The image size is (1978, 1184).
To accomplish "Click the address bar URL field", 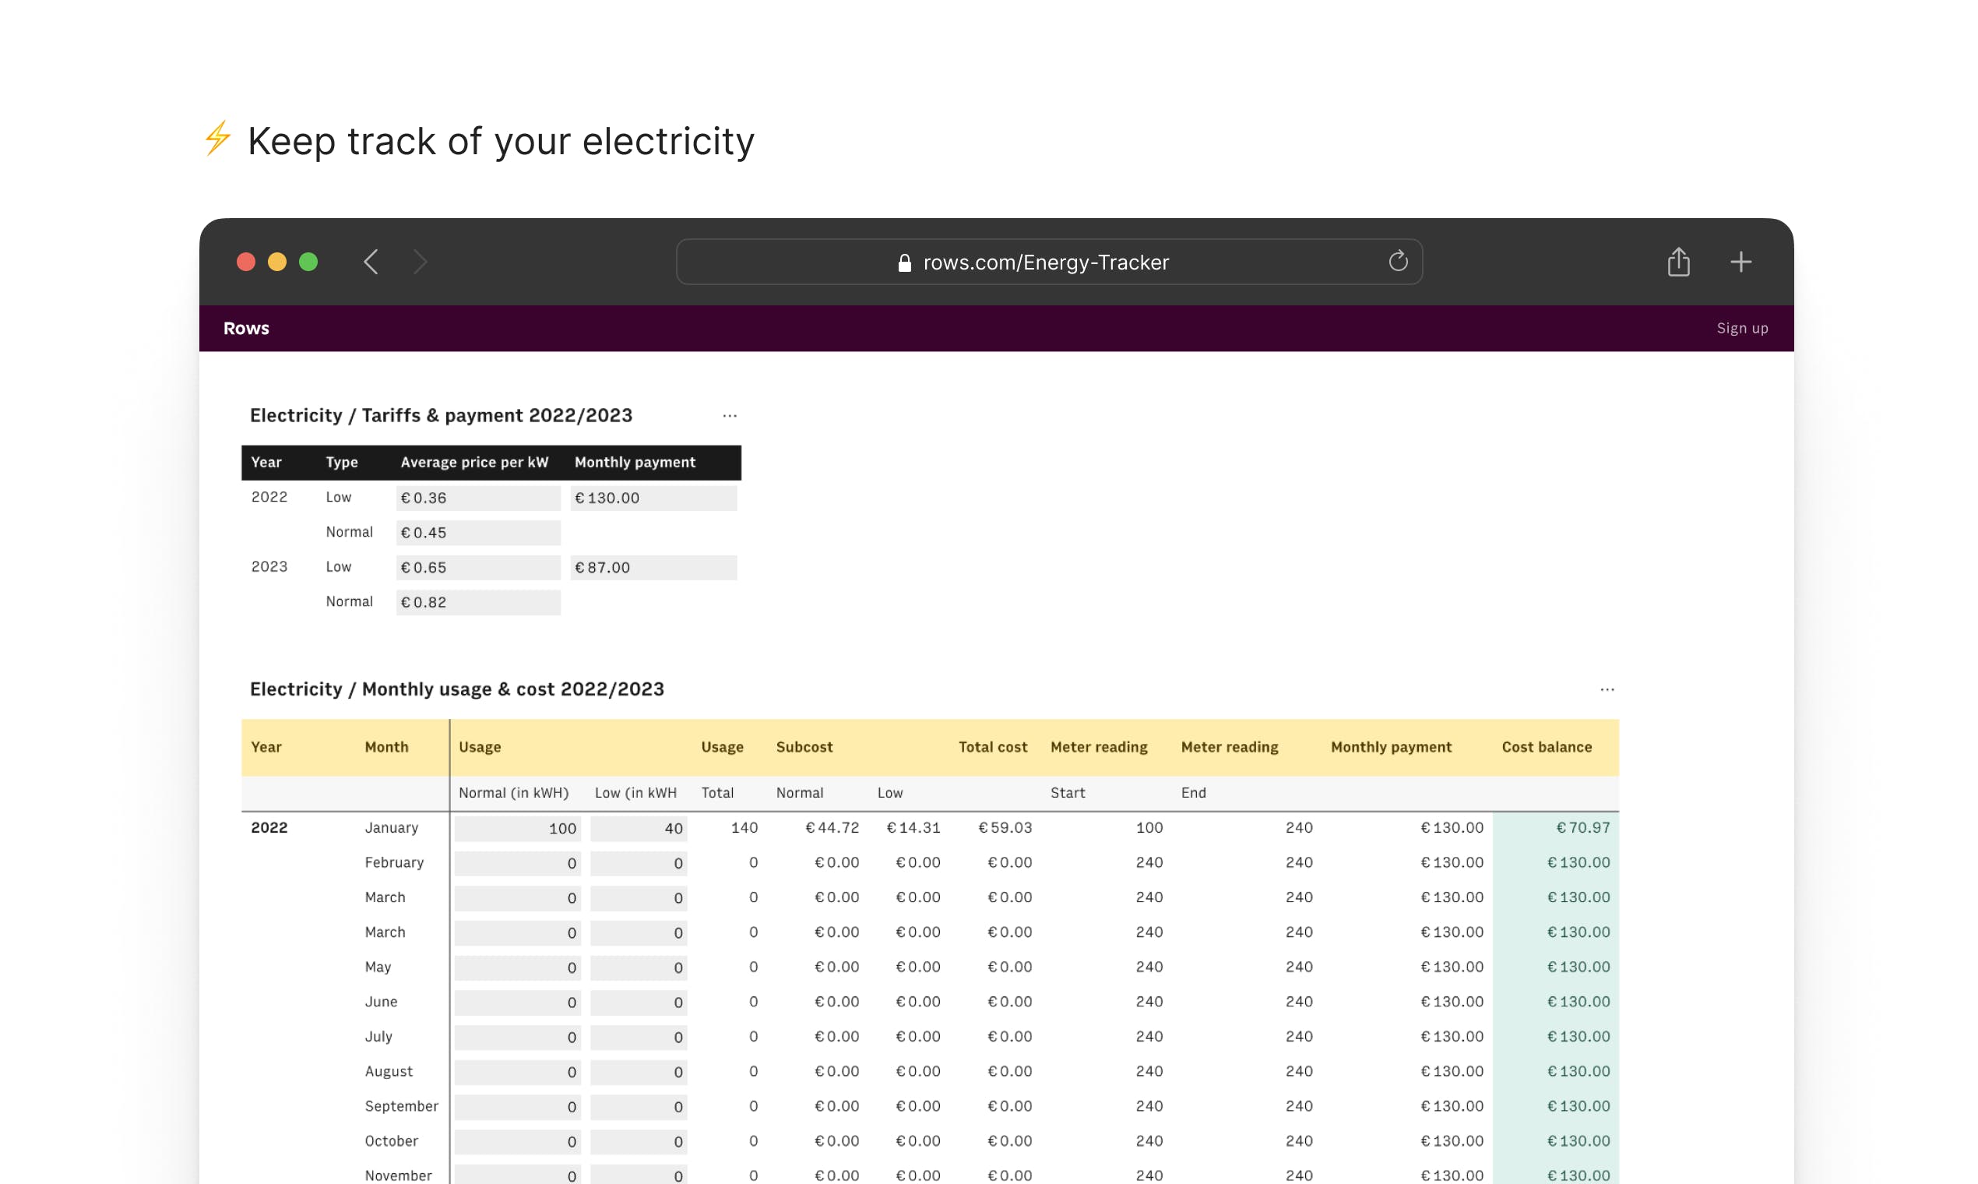I will pos(1047,262).
